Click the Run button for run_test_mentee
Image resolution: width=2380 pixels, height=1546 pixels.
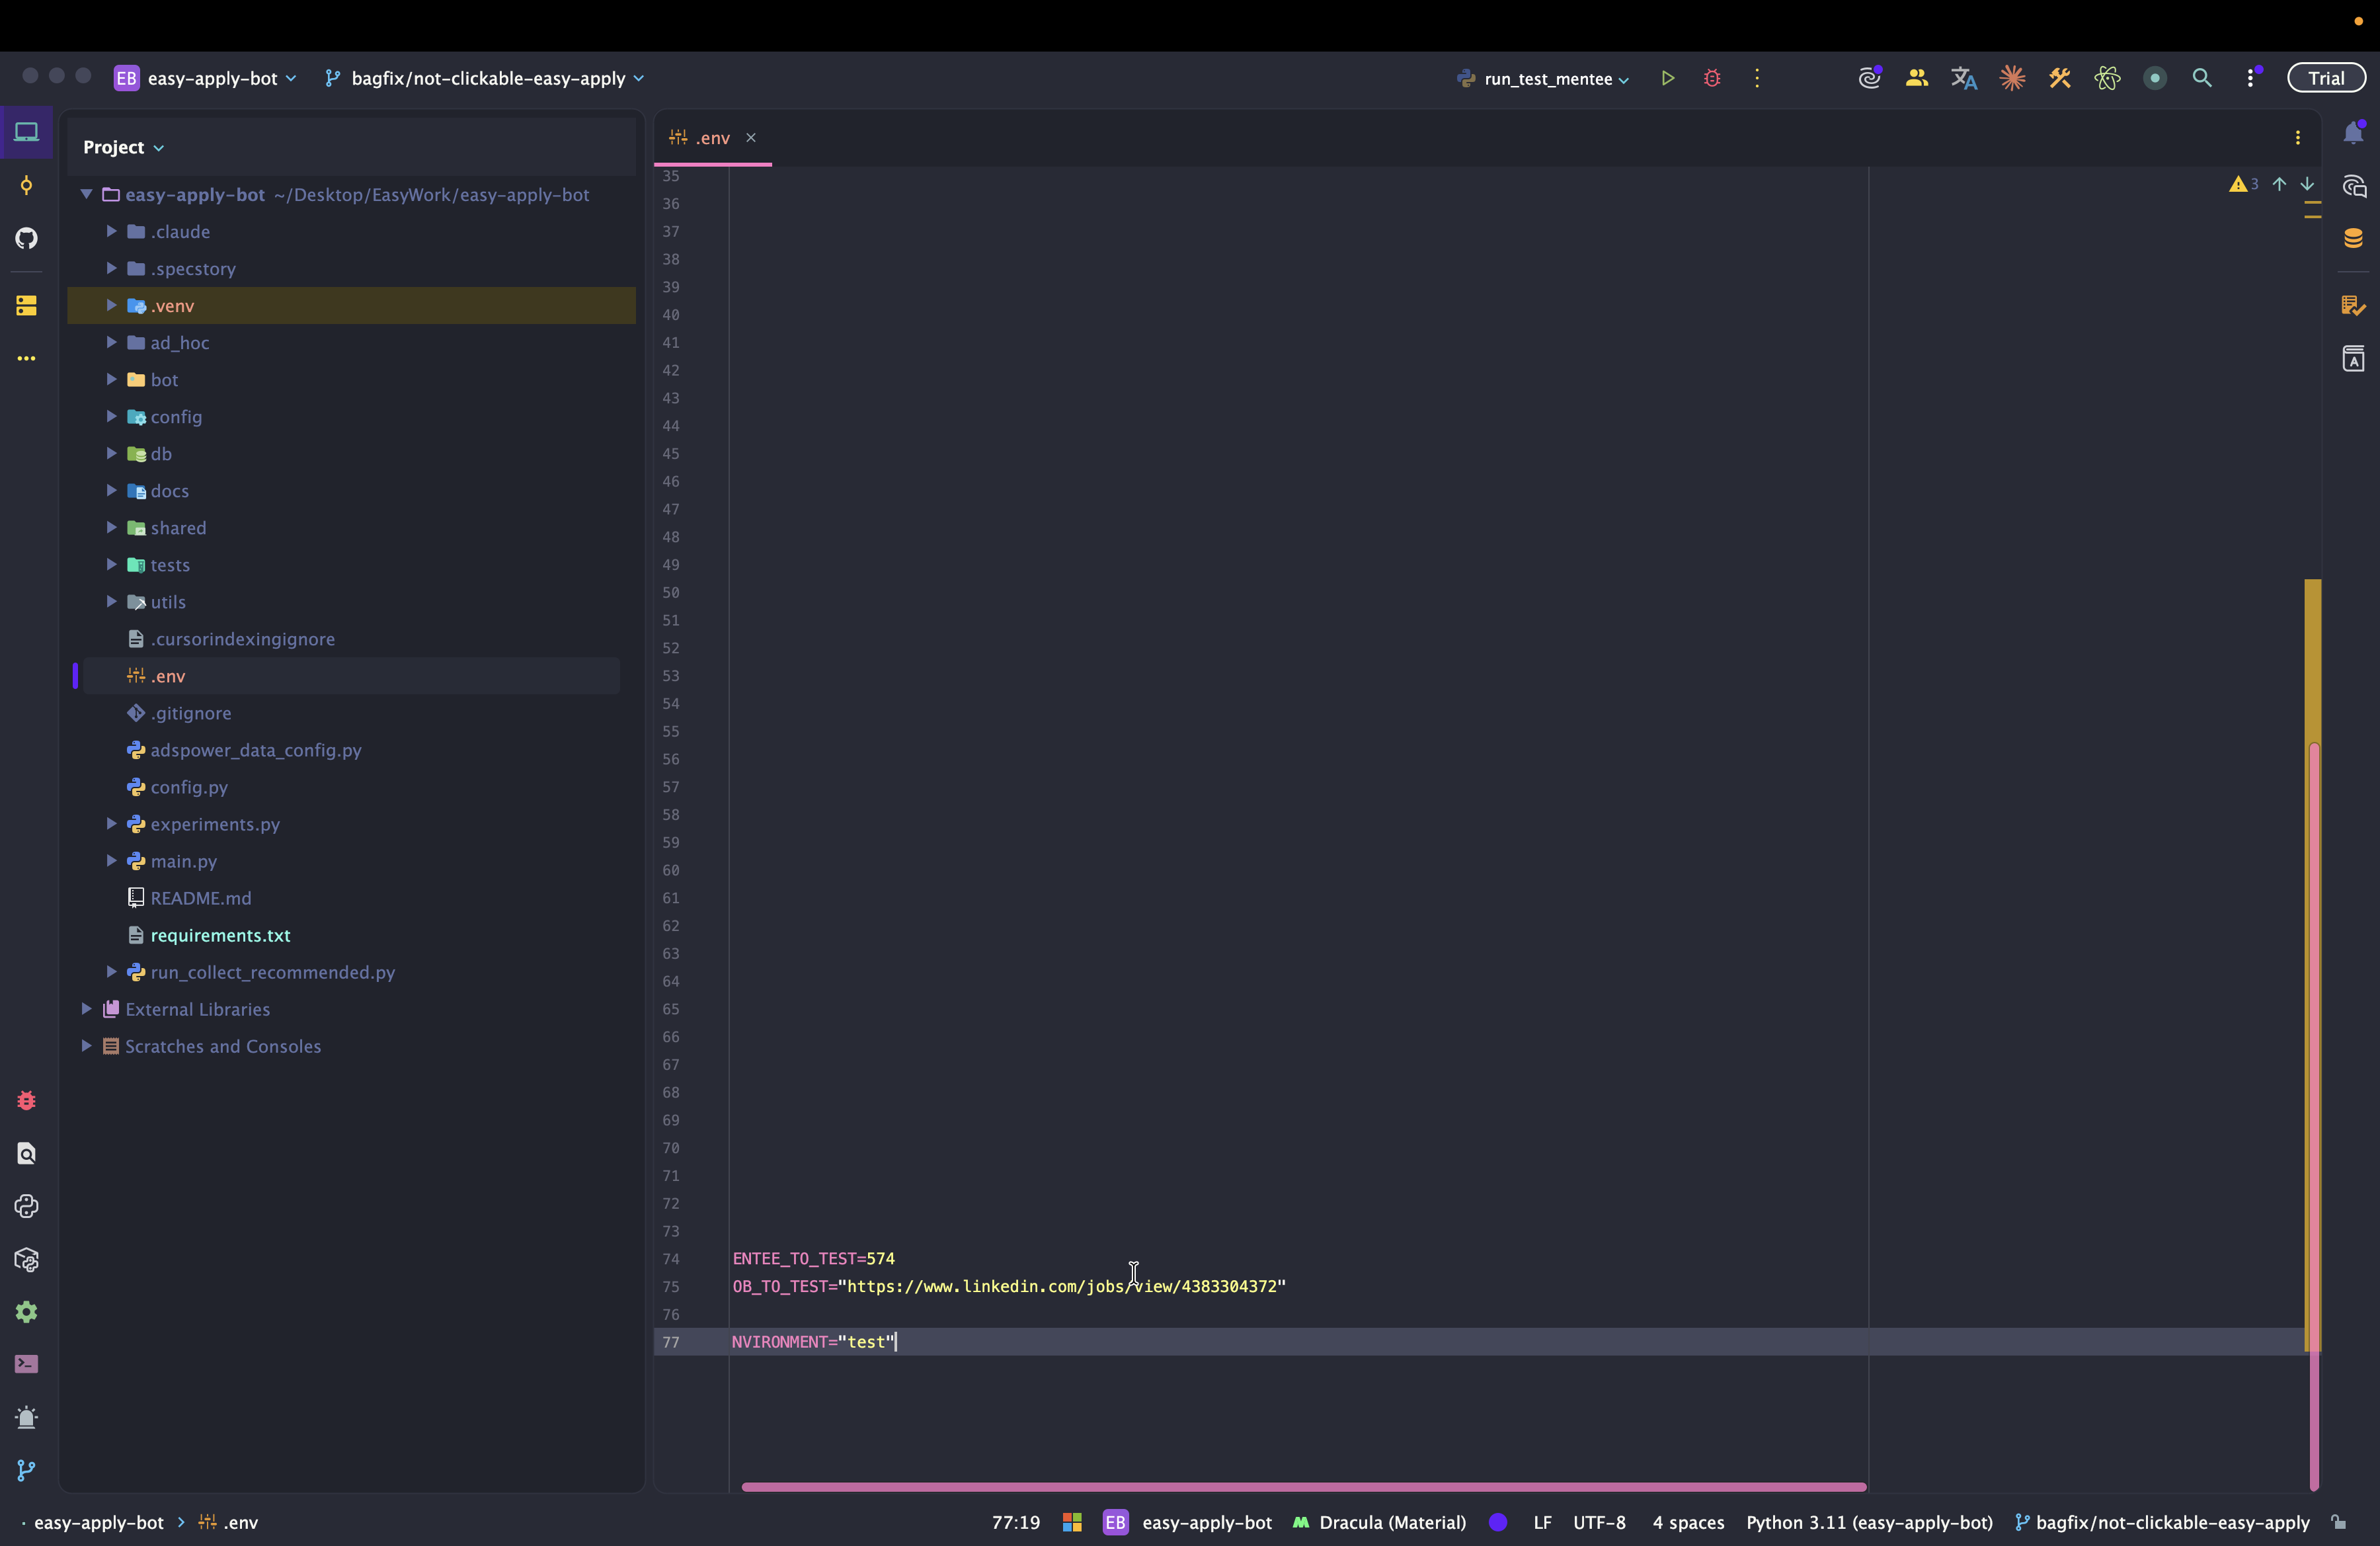tap(1667, 78)
